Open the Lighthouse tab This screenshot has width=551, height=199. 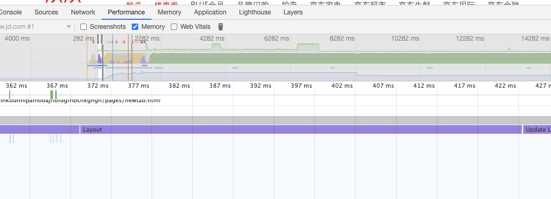click(255, 12)
